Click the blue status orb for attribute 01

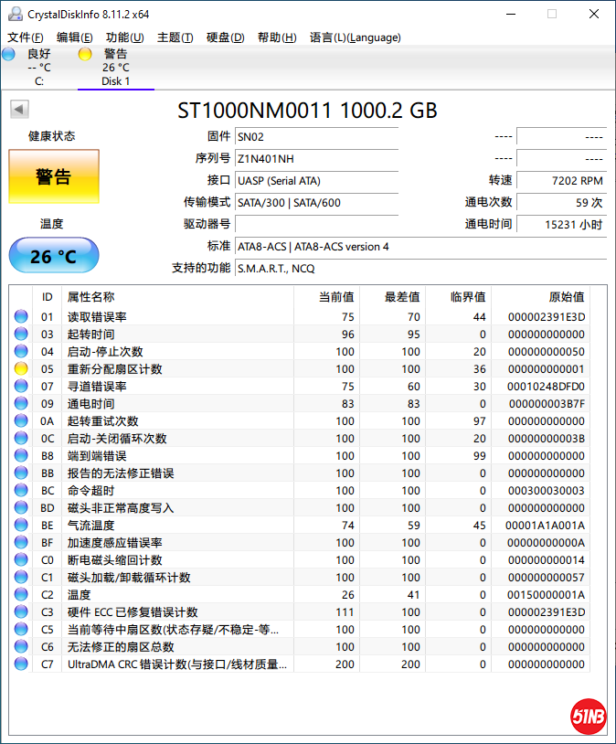pyautogui.click(x=20, y=317)
